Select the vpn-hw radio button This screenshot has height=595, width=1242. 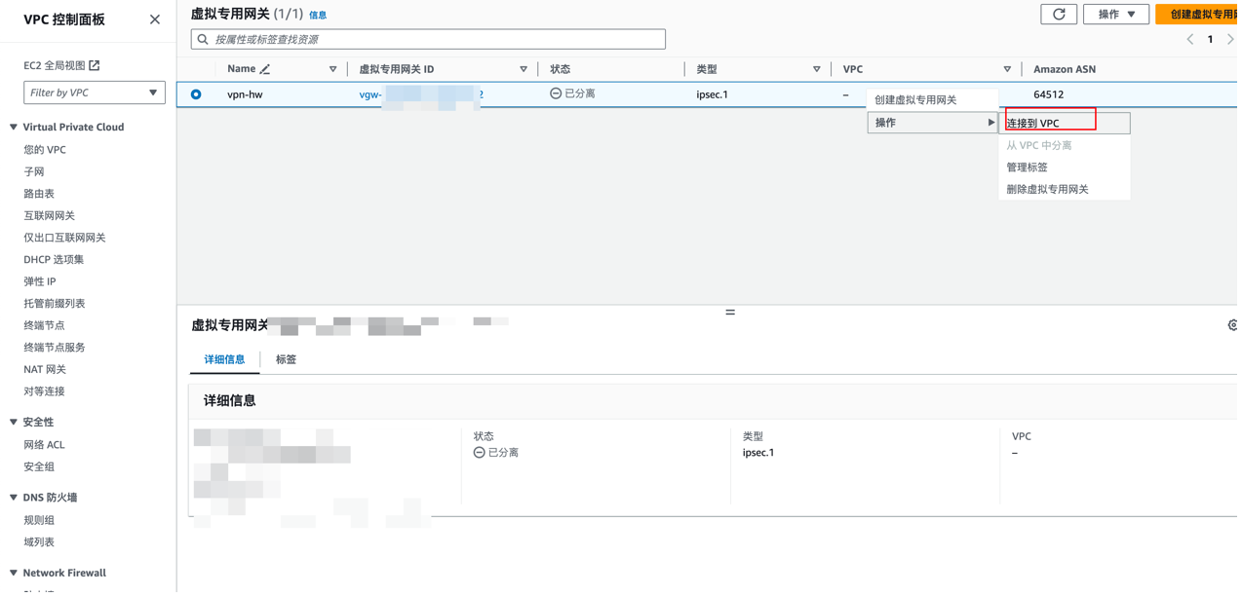point(196,94)
